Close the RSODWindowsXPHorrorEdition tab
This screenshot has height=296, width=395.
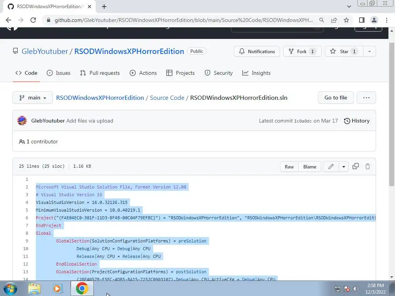tap(89, 7)
